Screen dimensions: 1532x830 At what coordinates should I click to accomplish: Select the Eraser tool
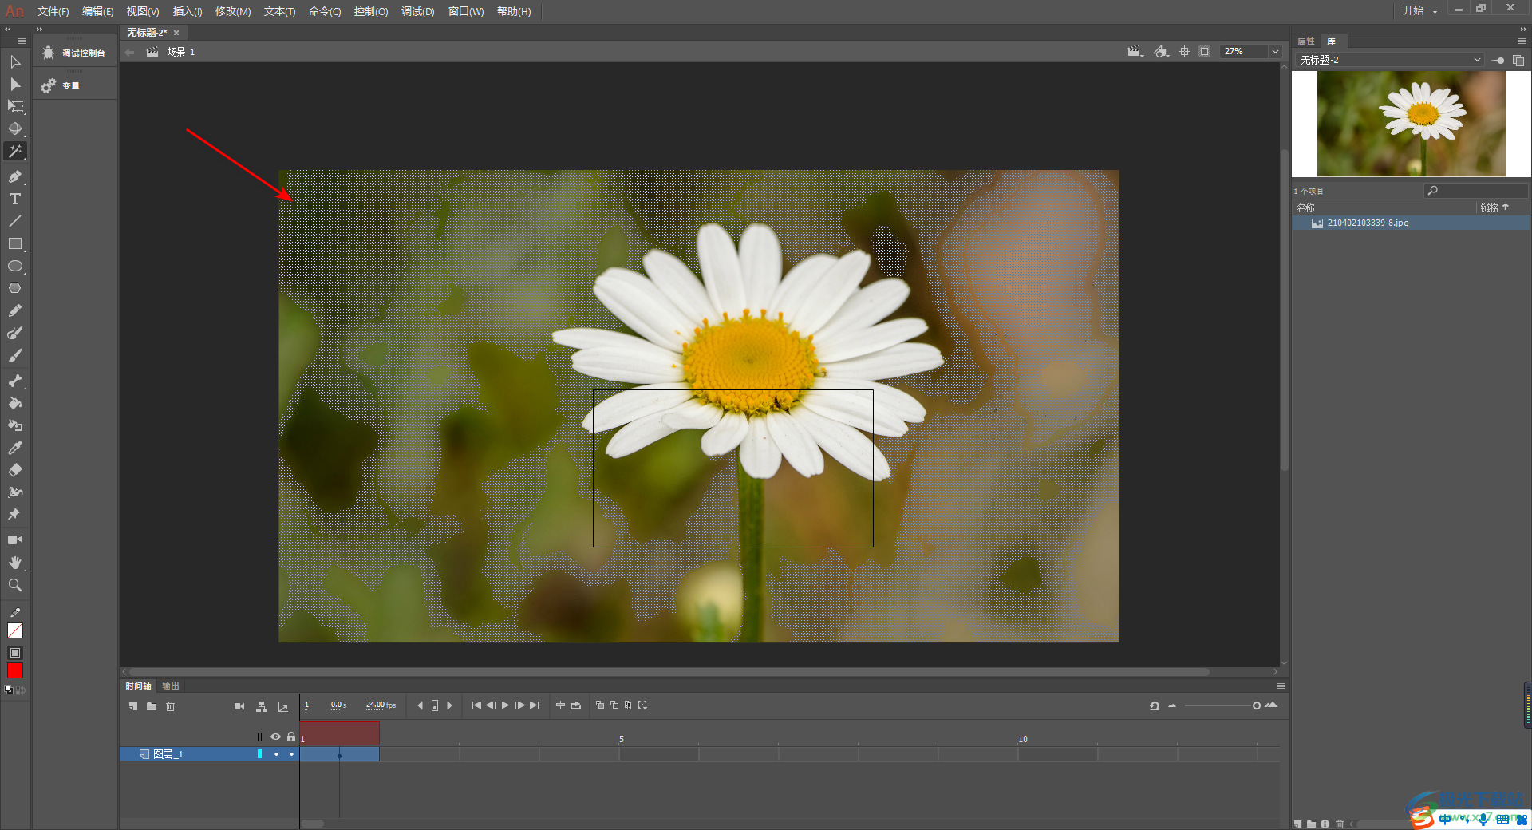[x=15, y=470]
